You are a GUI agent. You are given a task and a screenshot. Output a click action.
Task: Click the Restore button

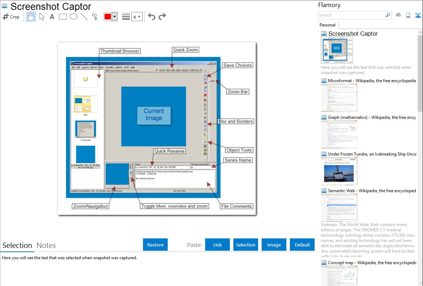click(155, 245)
